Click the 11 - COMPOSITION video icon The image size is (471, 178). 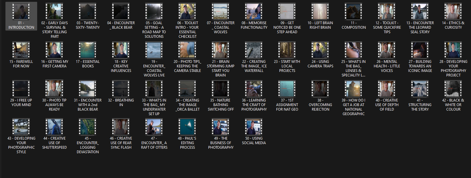353,11
